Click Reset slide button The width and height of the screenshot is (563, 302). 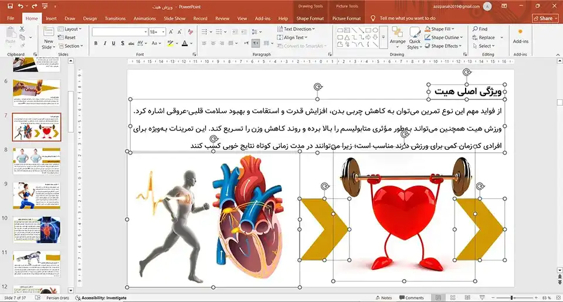[67, 37]
